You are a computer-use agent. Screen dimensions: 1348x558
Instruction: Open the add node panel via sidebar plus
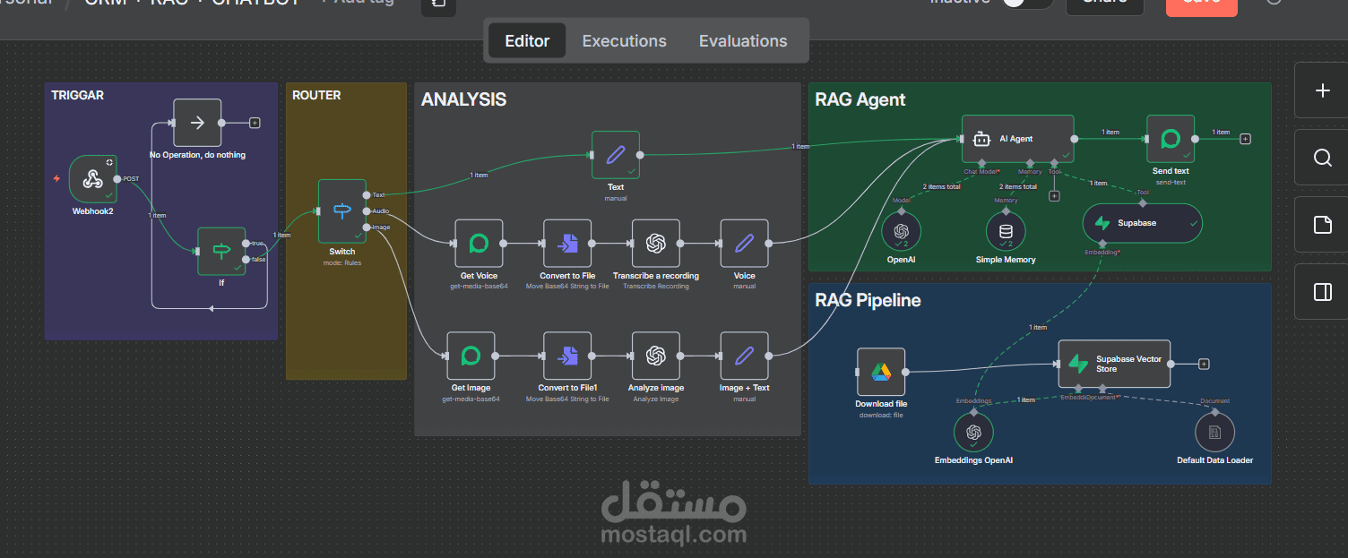(x=1322, y=90)
